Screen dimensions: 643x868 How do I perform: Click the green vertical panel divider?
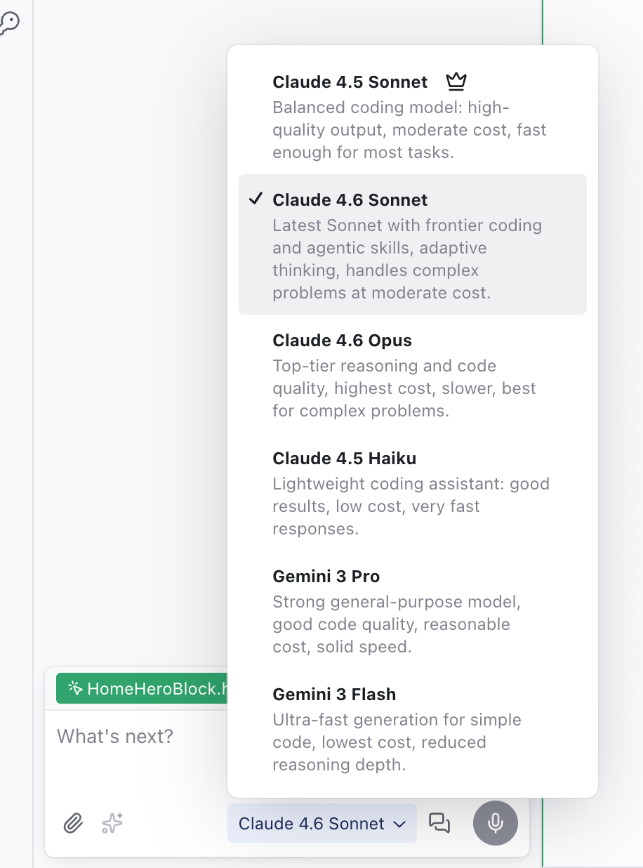point(542,421)
